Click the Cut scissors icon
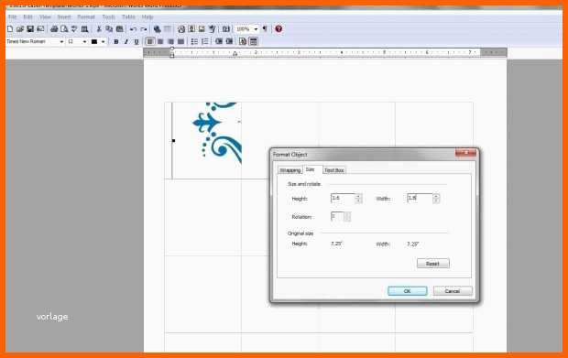The height and width of the screenshot is (358, 568). point(99,29)
